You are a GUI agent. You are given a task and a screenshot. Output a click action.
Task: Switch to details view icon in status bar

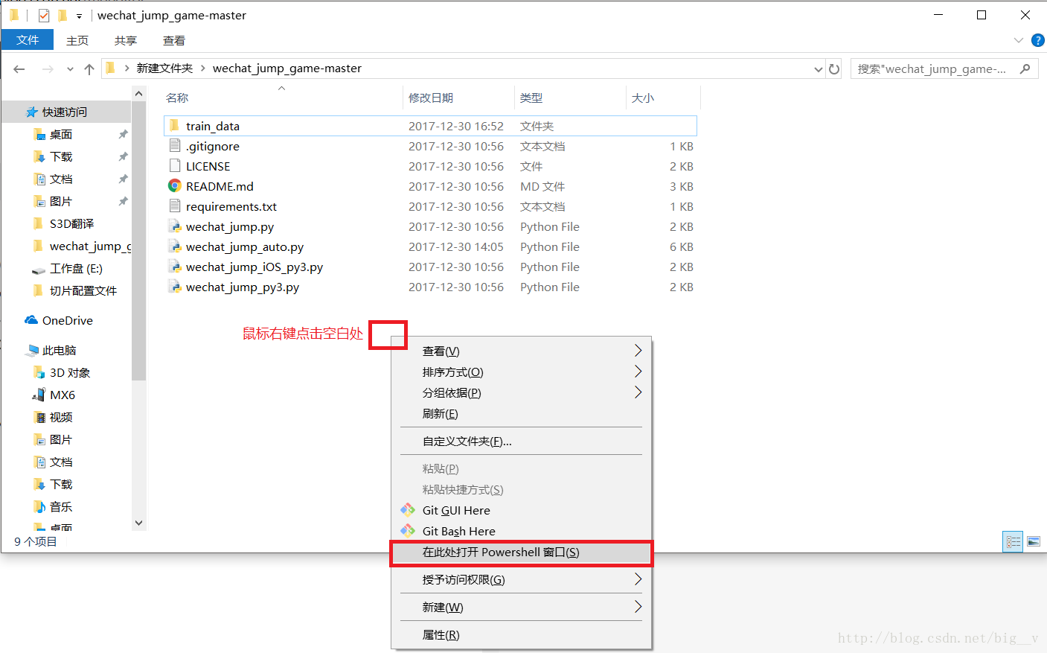point(1013,542)
